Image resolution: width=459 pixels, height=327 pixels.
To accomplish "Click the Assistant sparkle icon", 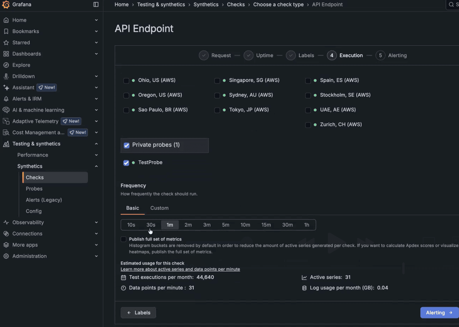I will click(6, 87).
